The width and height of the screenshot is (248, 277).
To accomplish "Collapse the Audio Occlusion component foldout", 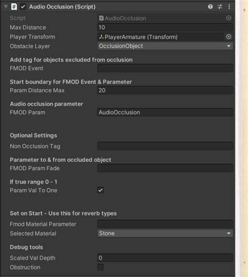I will [x=6, y=7].
